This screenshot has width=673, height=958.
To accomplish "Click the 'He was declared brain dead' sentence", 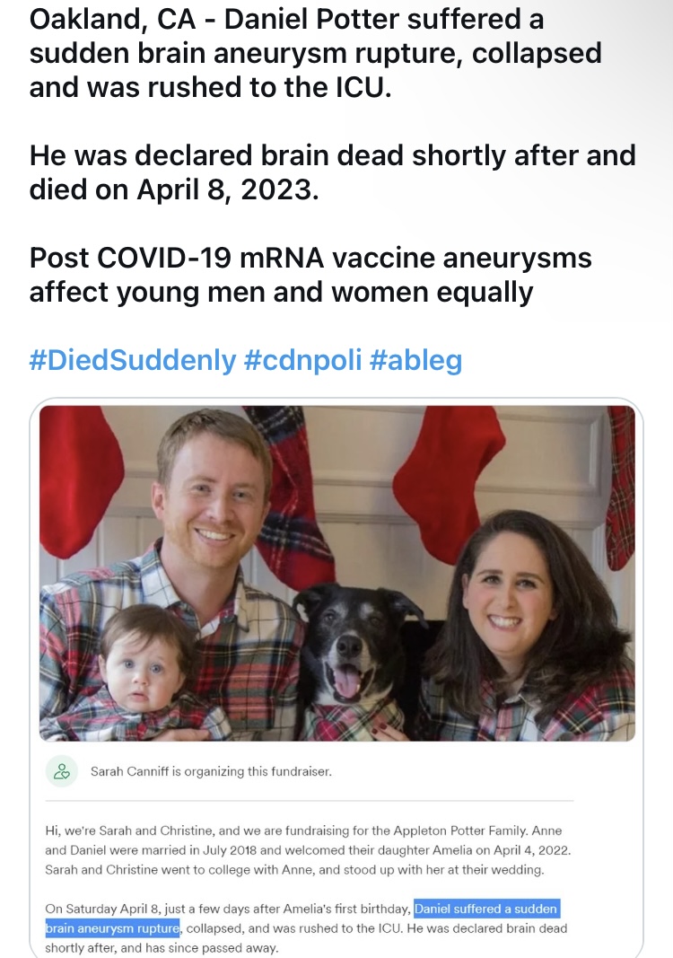I will pyautogui.click(x=332, y=171).
